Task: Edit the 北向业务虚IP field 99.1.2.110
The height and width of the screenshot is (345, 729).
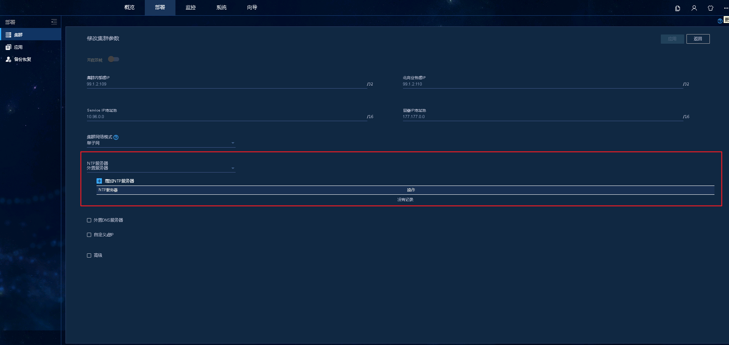Action: point(543,84)
